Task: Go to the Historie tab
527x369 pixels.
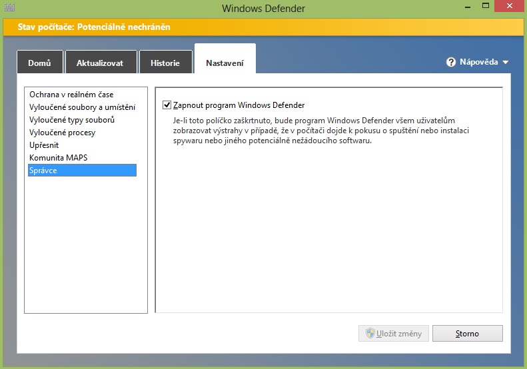Action: pos(166,62)
